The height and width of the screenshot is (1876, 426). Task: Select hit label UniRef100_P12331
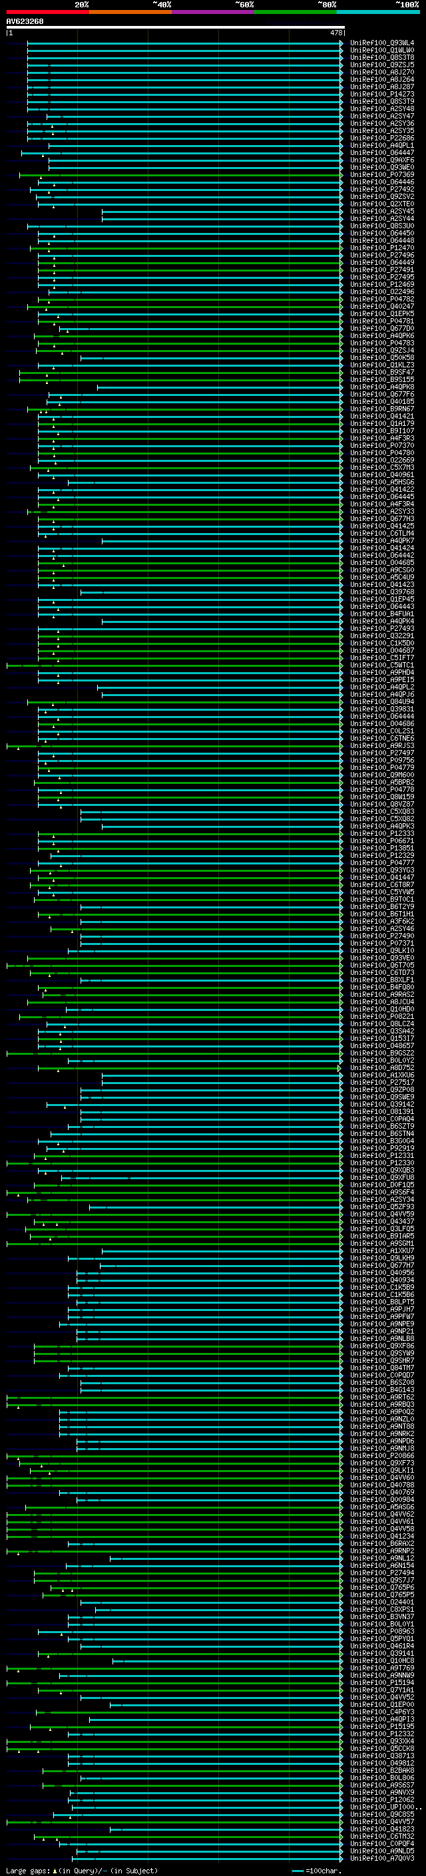[382, 1156]
